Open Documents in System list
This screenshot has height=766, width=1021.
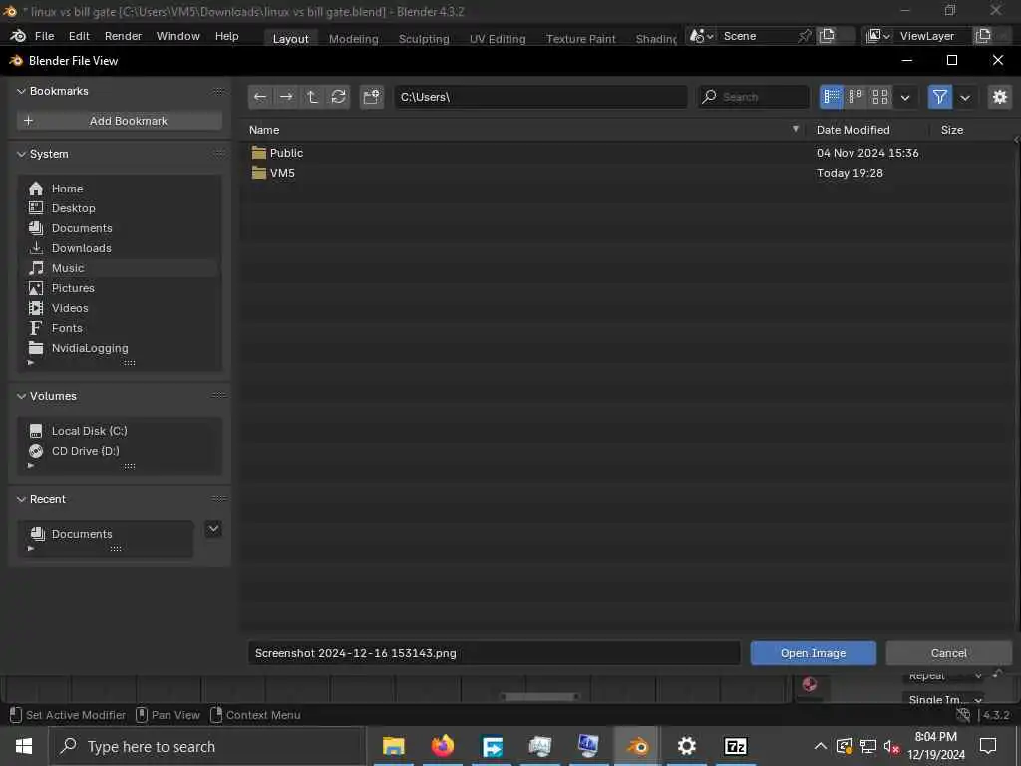click(120, 228)
